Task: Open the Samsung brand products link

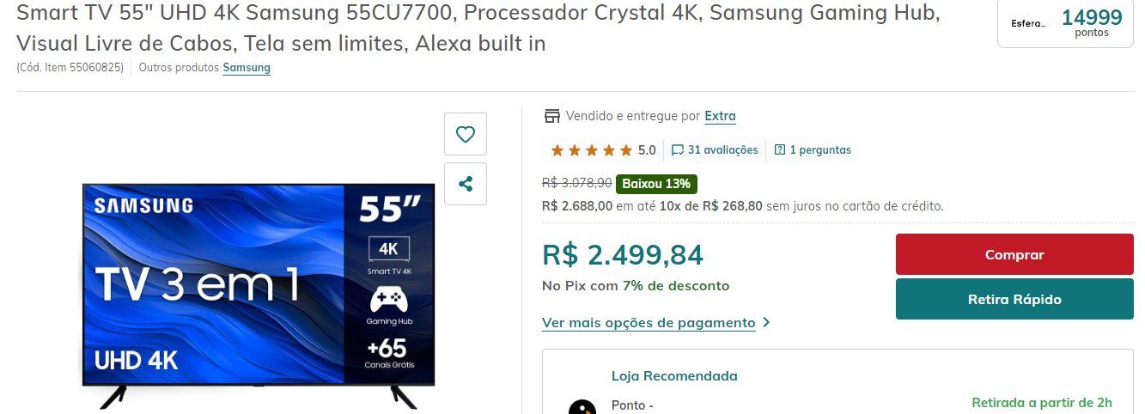Action: coord(247,67)
